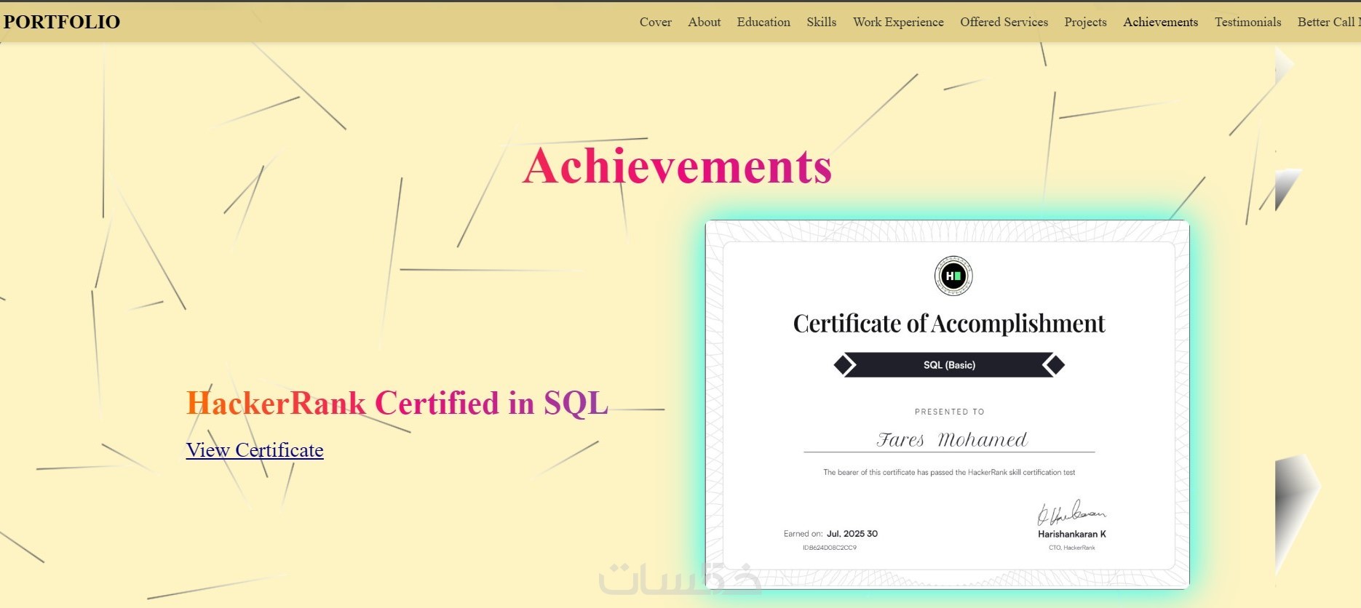Viewport: 1361px width, 608px height.
Task: Click the PRESENTED TO label
Action: [x=950, y=412]
